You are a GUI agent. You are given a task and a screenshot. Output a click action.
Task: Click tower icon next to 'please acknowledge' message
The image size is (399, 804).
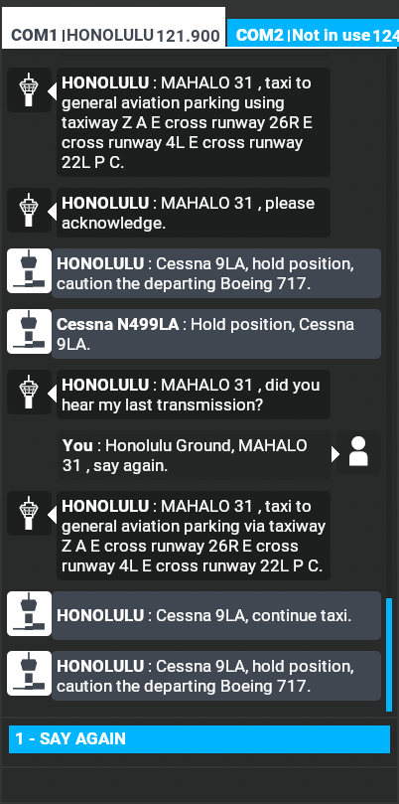29,210
